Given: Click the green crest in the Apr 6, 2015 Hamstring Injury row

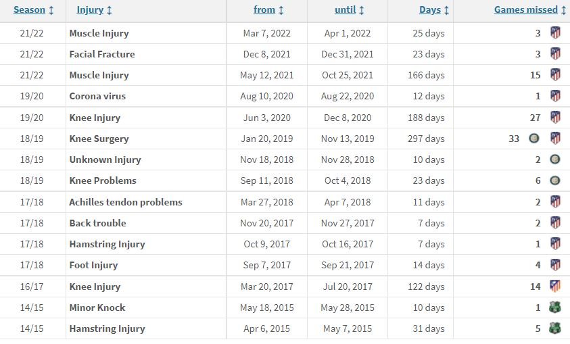Looking at the screenshot, I should pos(554,328).
